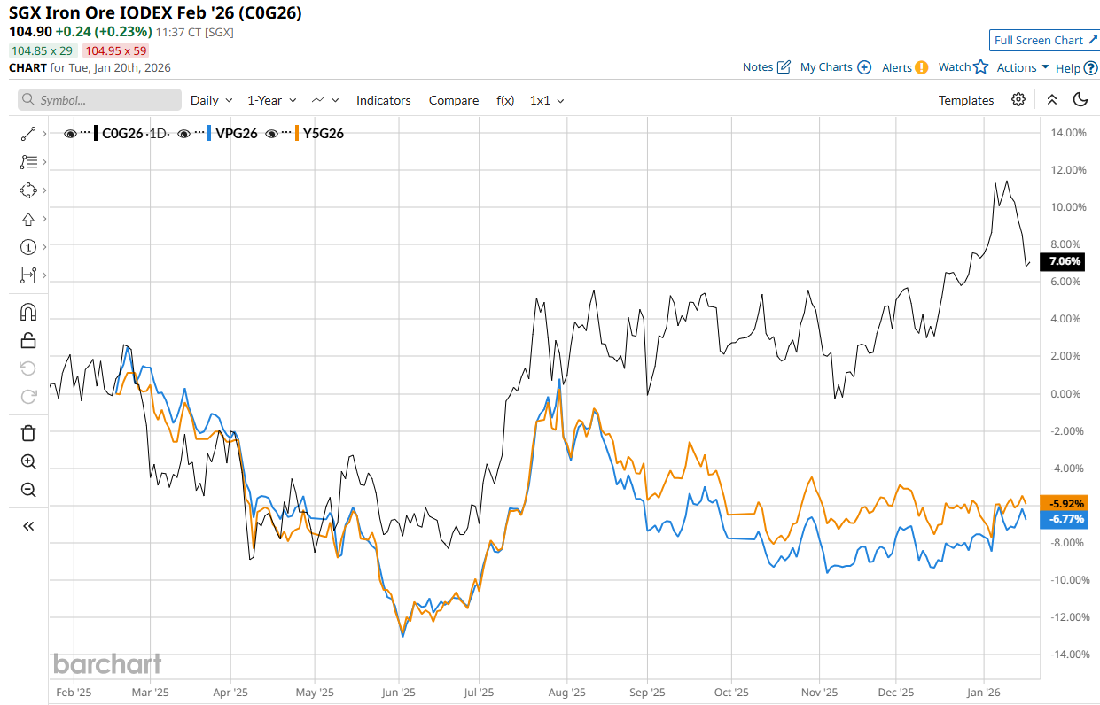Open the Indicators menu

pos(383,100)
